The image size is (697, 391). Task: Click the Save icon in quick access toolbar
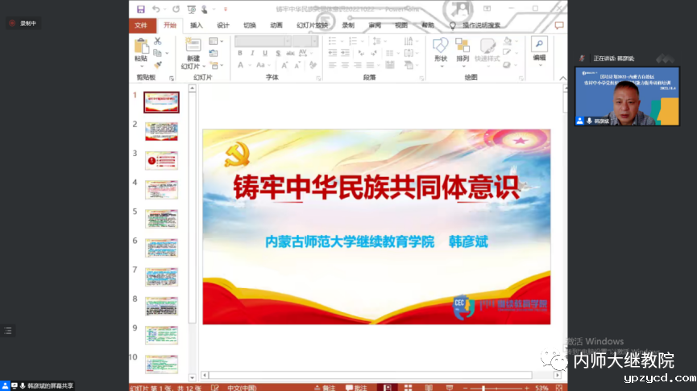click(x=141, y=9)
